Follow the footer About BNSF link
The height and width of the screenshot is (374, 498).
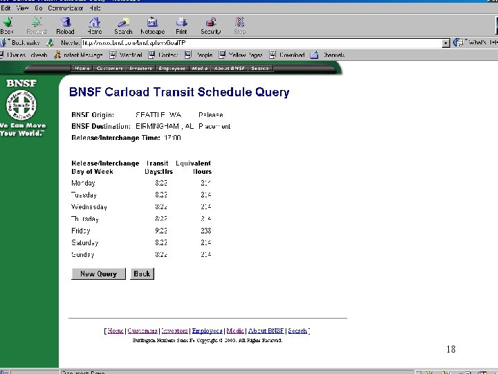[266, 331]
